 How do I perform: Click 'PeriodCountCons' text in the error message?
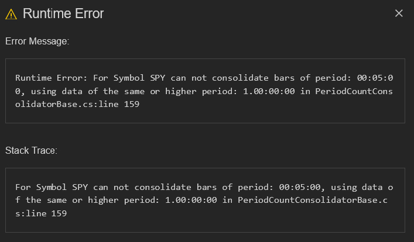tap(354, 91)
